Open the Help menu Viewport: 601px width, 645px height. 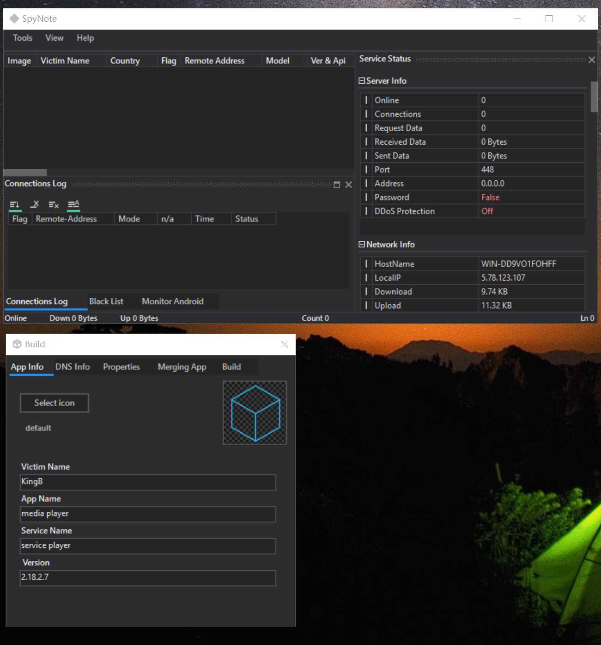coord(85,38)
